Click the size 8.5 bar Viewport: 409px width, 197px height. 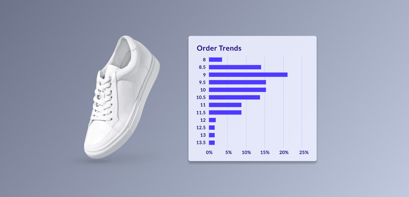[235, 67]
